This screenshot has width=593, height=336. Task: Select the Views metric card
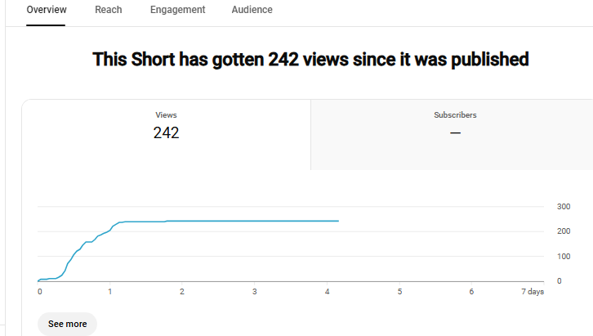[166, 135]
